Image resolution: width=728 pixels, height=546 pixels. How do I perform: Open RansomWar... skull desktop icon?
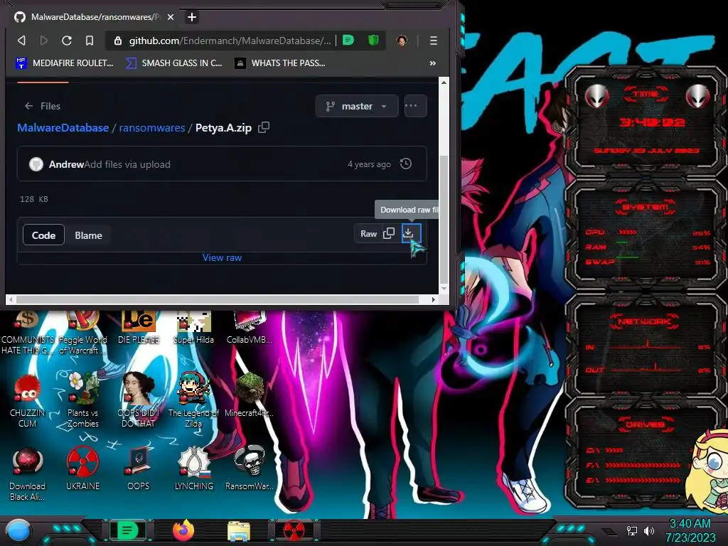tap(250, 469)
